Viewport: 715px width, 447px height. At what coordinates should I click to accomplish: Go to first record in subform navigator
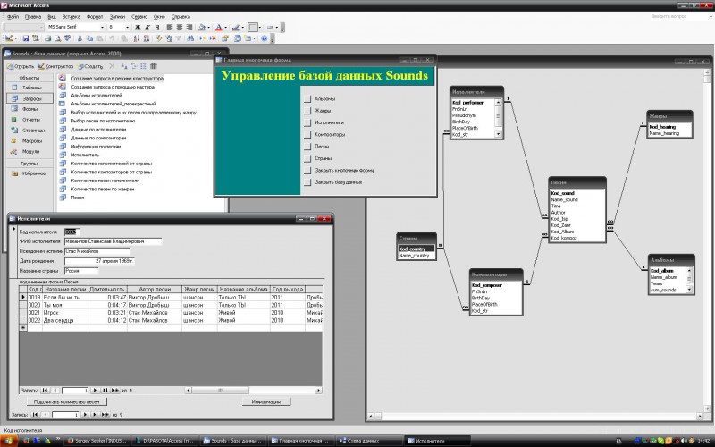(x=46, y=391)
